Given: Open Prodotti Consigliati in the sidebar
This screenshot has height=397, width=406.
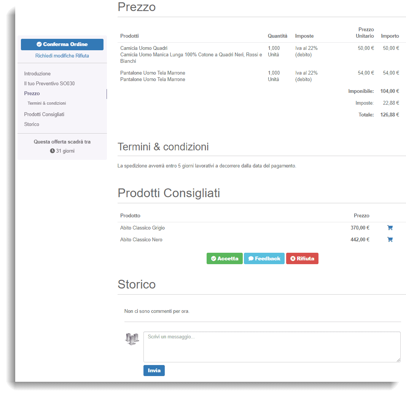Looking at the screenshot, I should 44,114.
